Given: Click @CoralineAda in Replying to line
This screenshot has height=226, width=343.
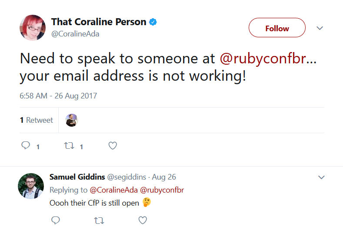Looking at the screenshot, I should tap(114, 190).
